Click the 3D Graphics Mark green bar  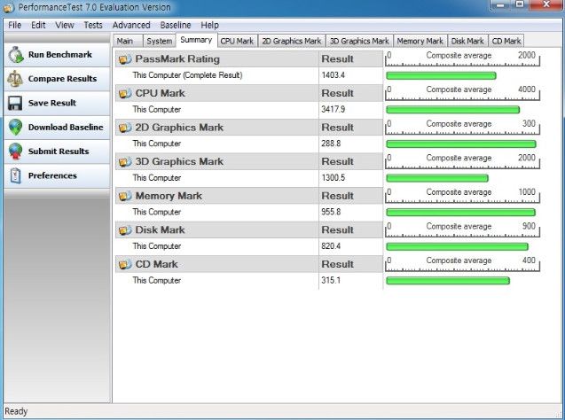pos(437,178)
